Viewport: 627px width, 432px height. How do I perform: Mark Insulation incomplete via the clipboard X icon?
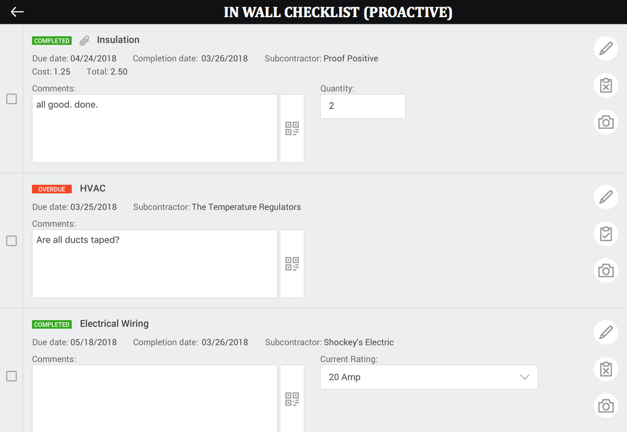pyautogui.click(x=606, y=85)
